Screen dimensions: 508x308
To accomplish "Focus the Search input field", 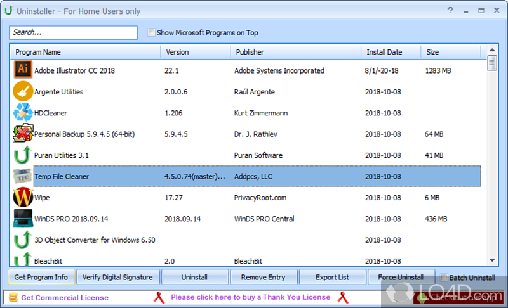I will click(73, 32).
